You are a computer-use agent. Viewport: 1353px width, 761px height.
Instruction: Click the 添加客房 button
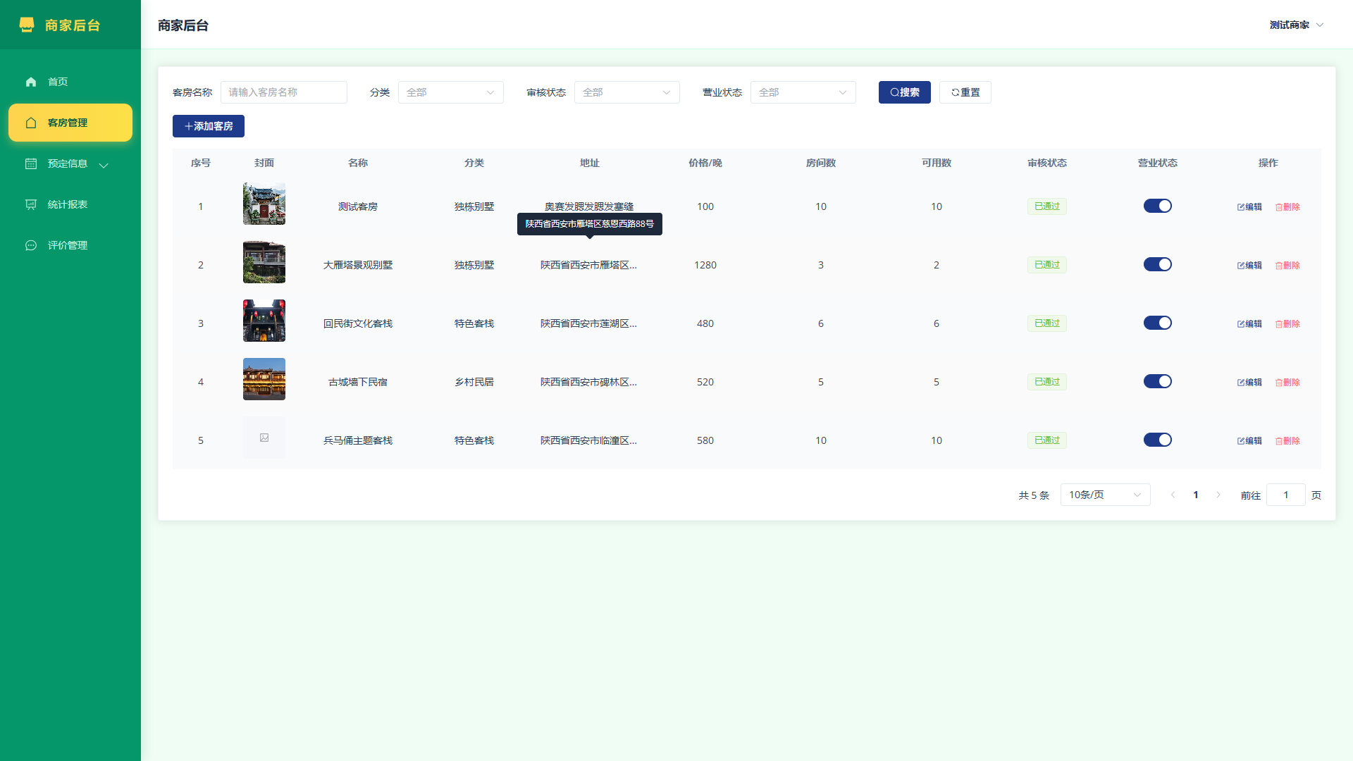(209, 126)
